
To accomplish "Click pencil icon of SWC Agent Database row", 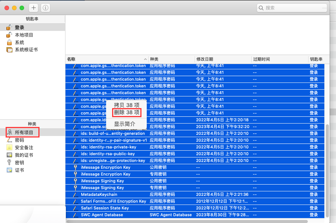I will click(x=75, y=215).
